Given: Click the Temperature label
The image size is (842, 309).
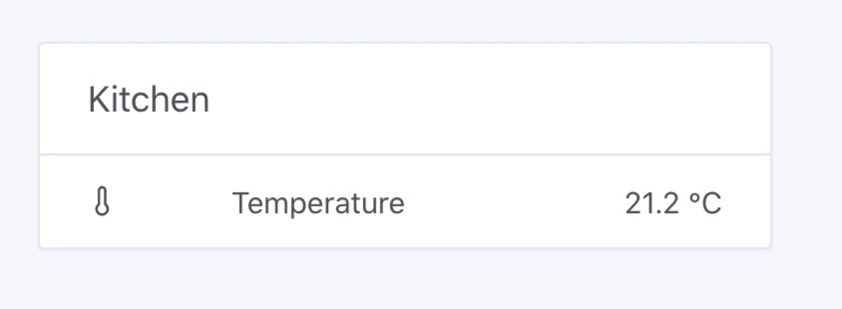Looking at the screenshot, I should [x=319, y=202].
